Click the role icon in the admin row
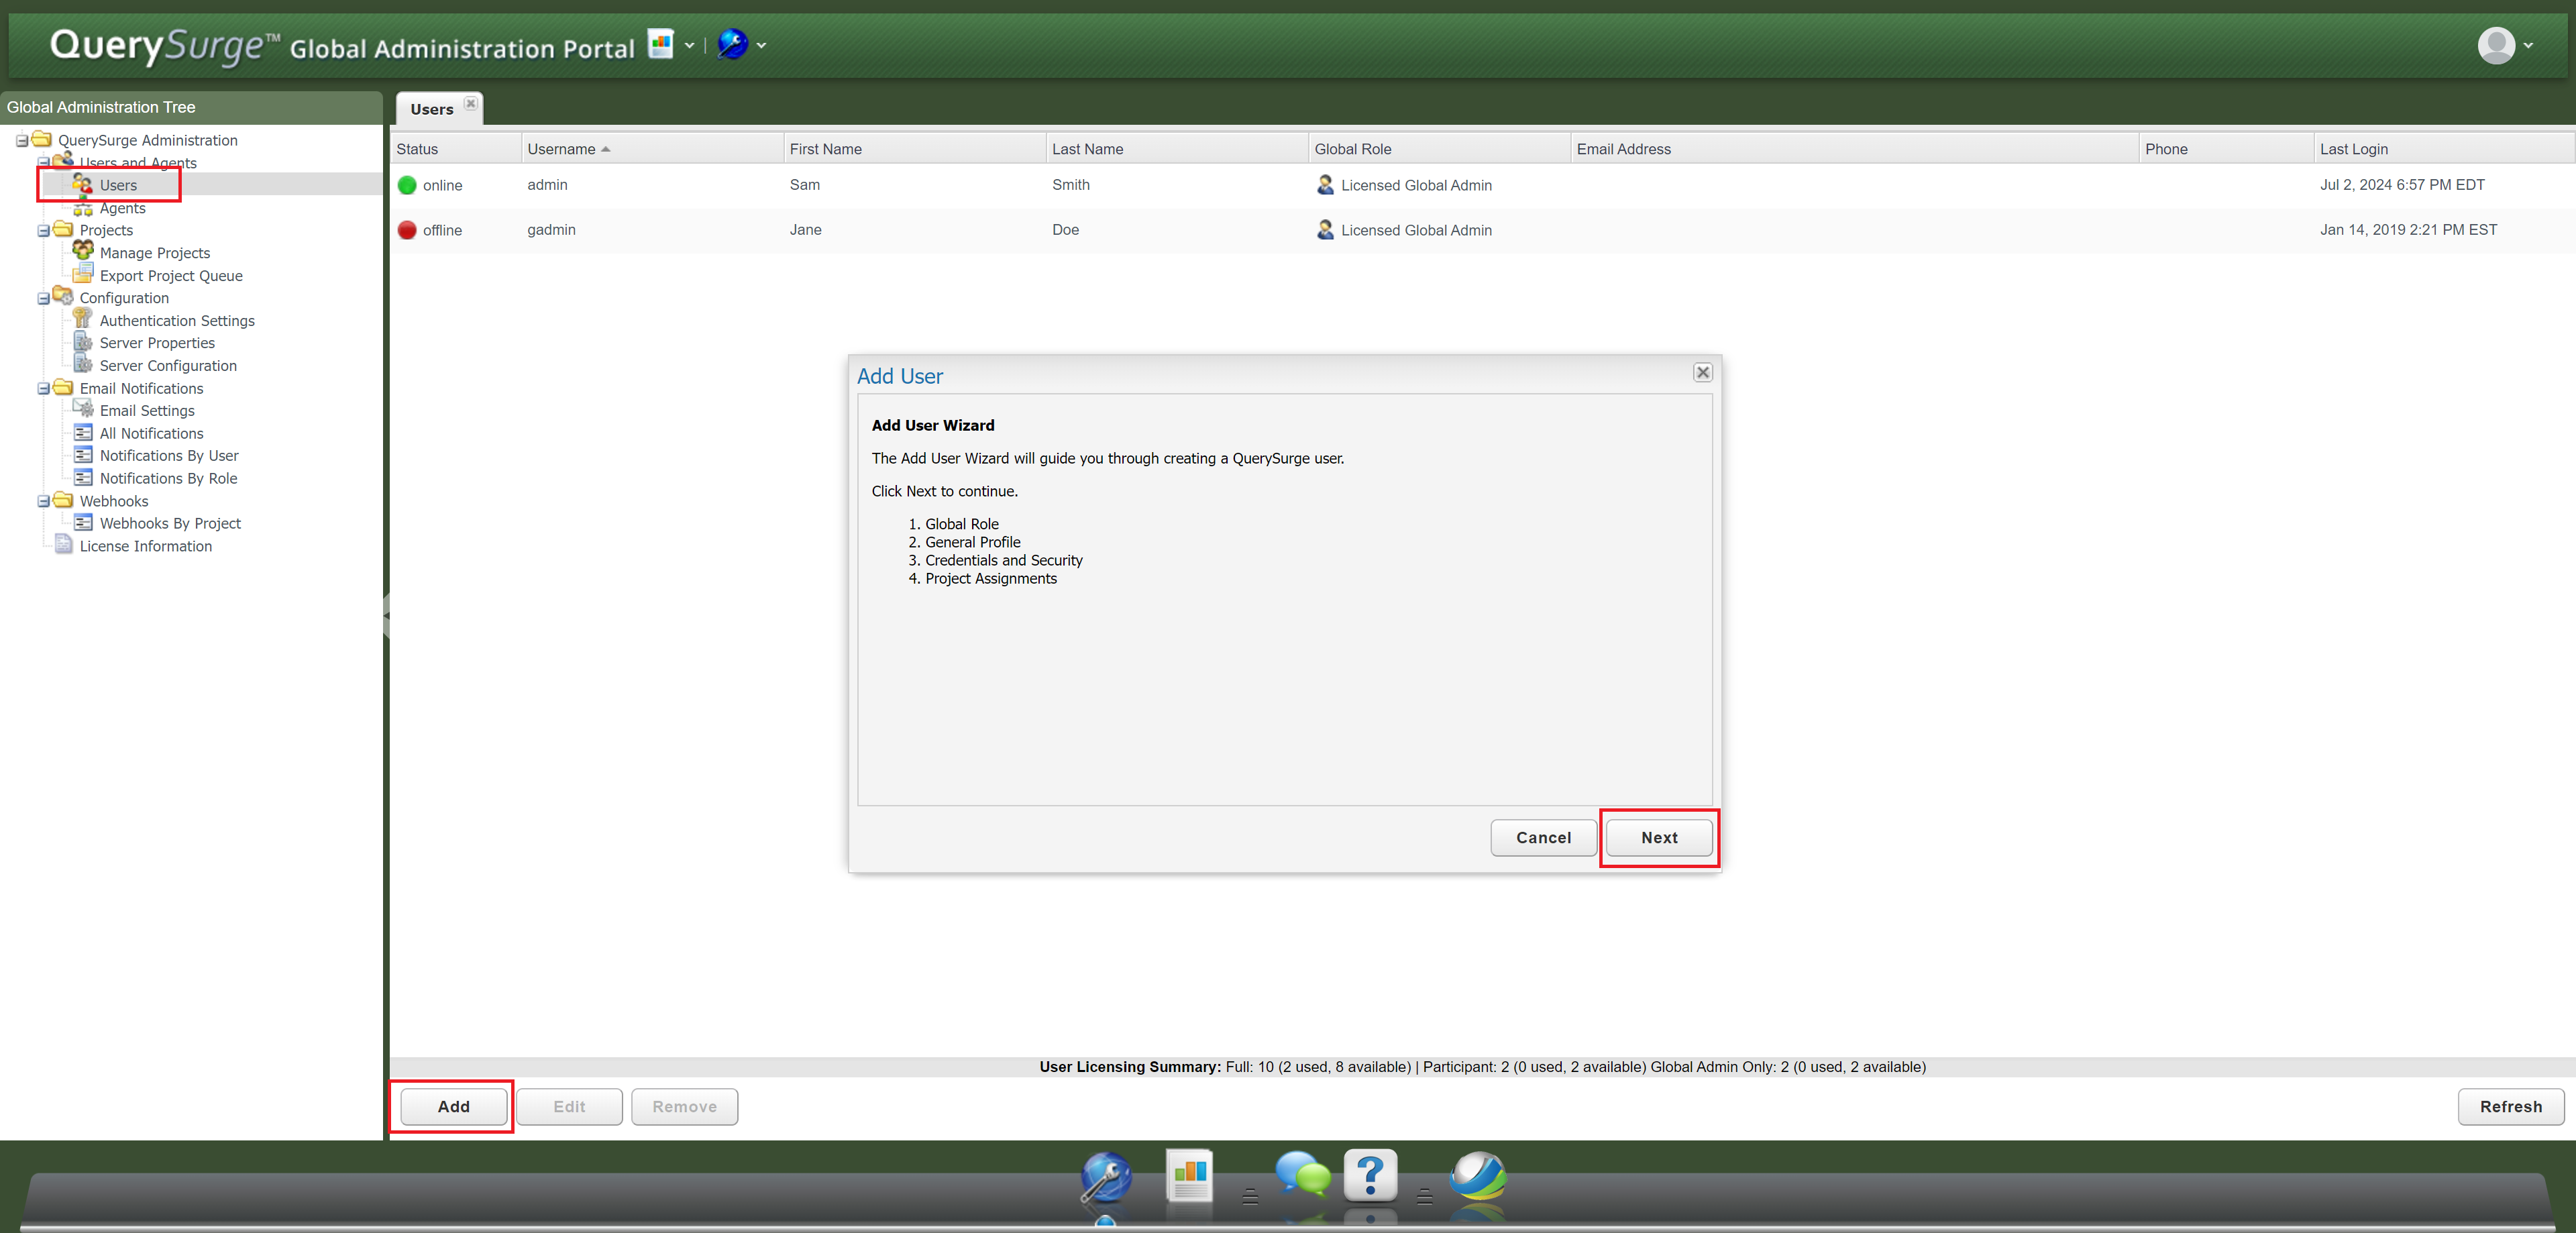Viewport: 2576px width, 1233px height. [1325, 185]
